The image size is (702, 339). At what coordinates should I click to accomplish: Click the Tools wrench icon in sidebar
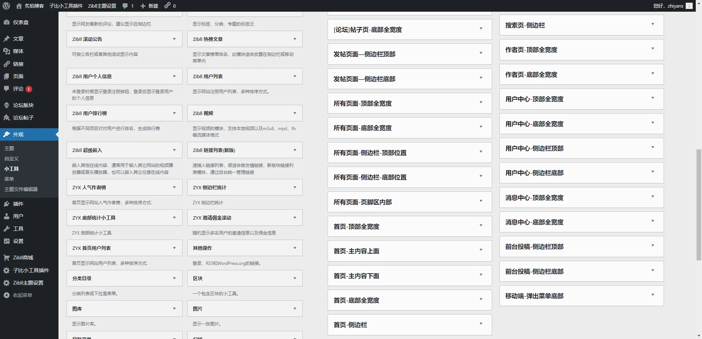(x=7, y=229)
